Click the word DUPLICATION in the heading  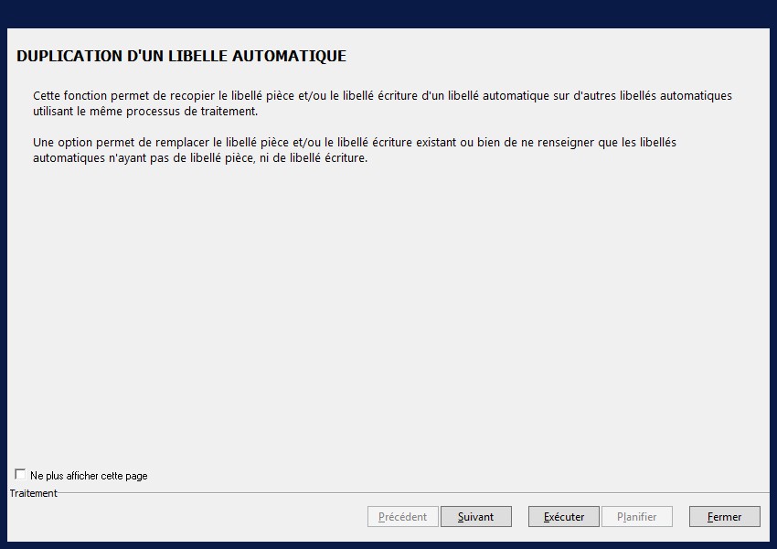(69, 56)
